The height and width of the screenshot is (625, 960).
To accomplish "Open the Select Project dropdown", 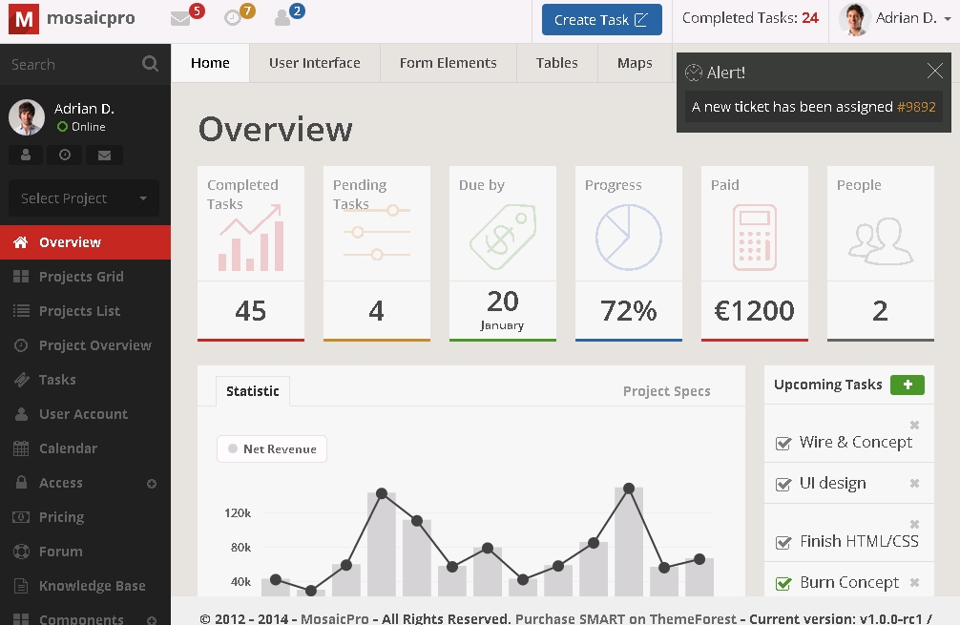I will coord(84,198).
